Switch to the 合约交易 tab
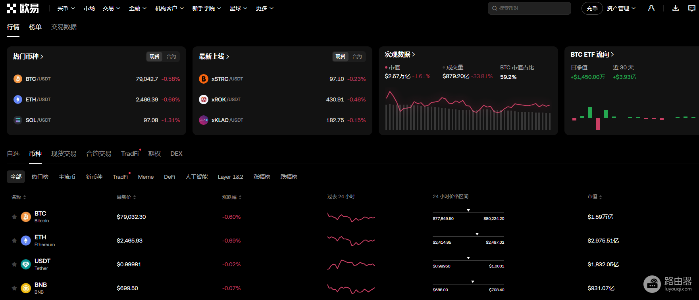Viewport: 699px width, 300px height. (99, 154)
